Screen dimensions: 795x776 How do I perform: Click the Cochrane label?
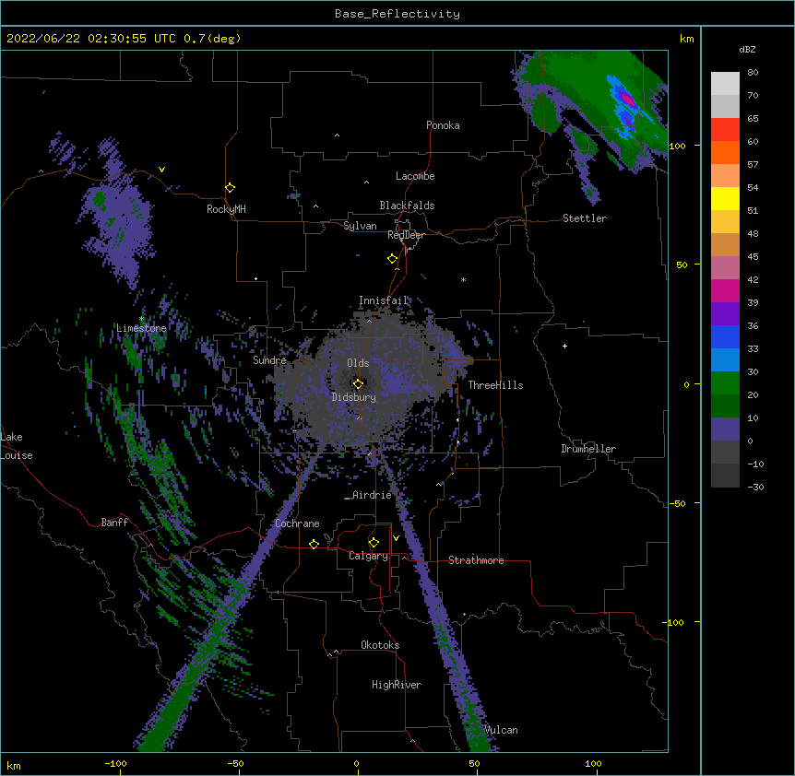click(x=297, y=523)
